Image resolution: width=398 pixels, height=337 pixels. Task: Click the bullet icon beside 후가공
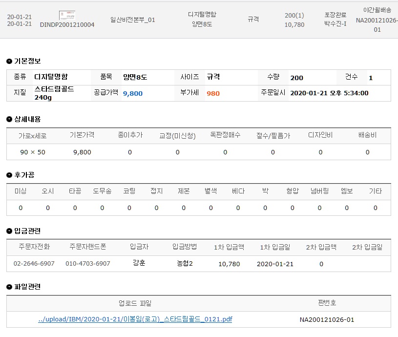9,175
